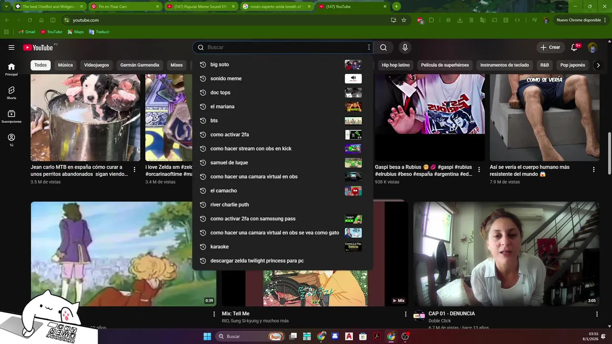612x344 pixels.
Task: Open Chrome downloads icon
Action: 459,20
